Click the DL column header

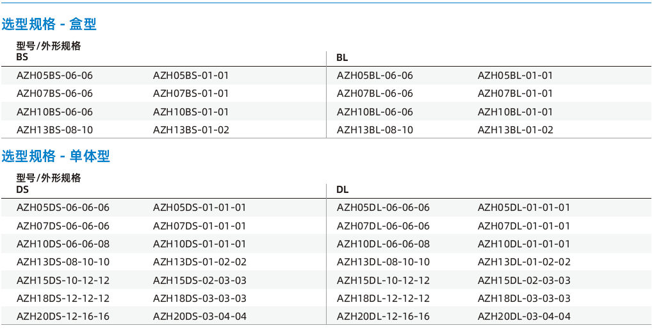343,190
